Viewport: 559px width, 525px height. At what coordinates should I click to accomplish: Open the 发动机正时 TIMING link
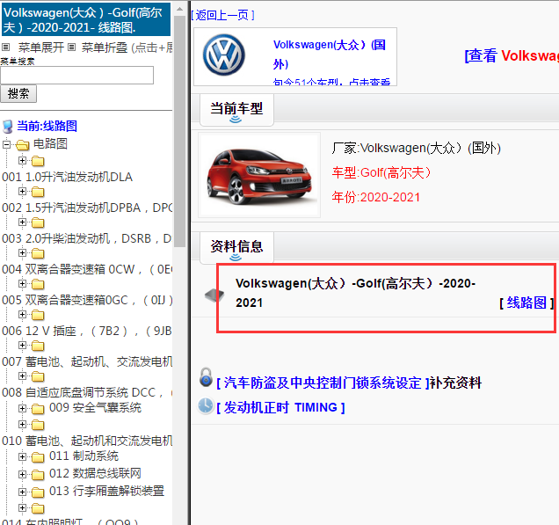tap(280, 407)
